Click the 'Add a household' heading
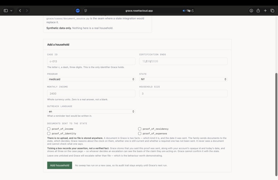 [x=58, y=44]
